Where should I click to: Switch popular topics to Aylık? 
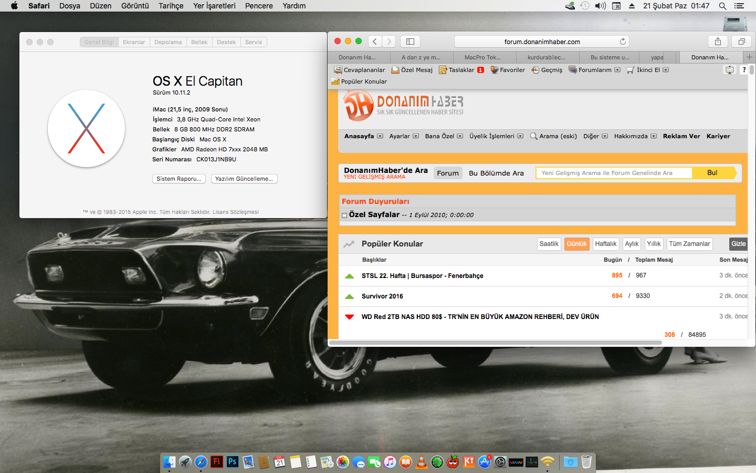click(x=632, y=244)
